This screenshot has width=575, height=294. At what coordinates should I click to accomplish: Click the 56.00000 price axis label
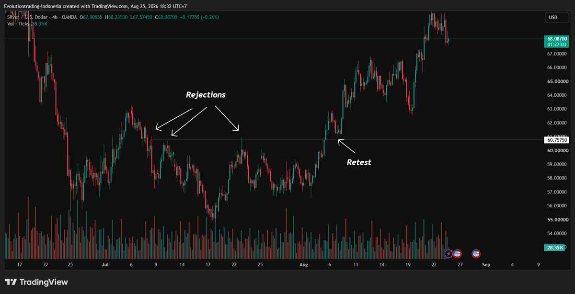pos(556,206)
